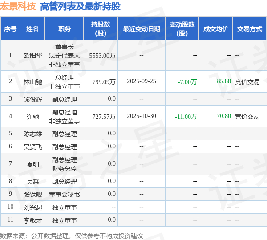
Task: Click 副总经理 in 熊俊辉's row
Action: pyautogui.click(x=65, y=99)
